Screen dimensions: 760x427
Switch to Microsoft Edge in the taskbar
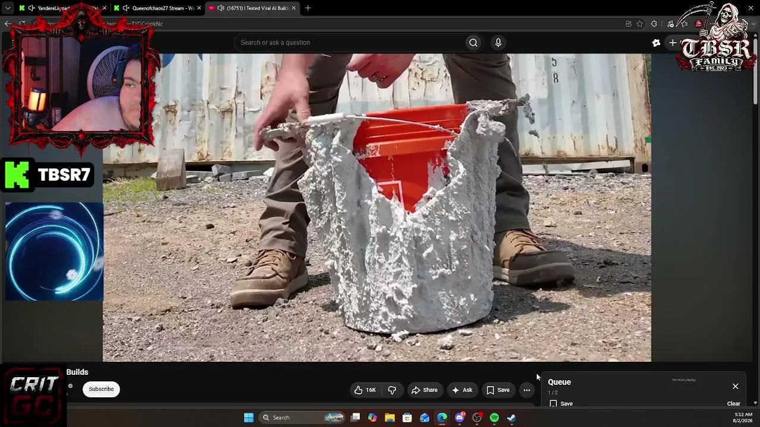pos(442,418)
